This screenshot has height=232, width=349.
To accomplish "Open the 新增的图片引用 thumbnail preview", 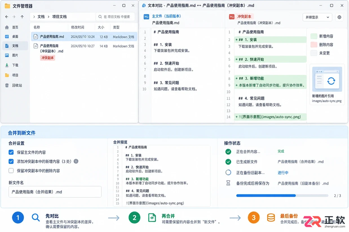I will pos(327,79).
